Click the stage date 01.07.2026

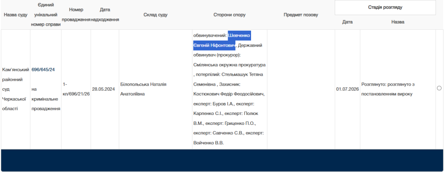pos(347,89)
